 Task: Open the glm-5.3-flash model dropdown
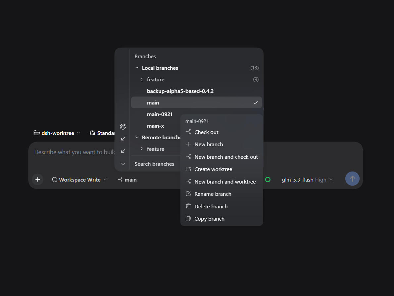tap(307, 180)
